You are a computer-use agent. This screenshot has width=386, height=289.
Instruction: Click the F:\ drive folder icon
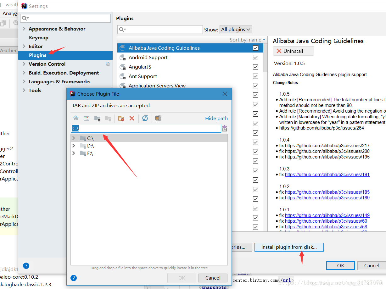(x=83, y=153)
